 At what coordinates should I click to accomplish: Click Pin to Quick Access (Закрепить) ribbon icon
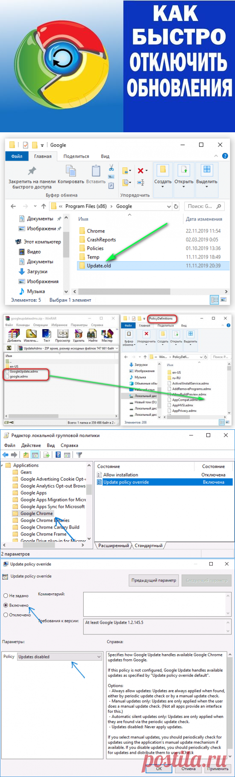(x=32, y=171)
